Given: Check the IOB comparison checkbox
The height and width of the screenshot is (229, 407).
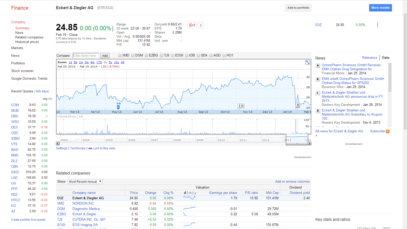Looking at the screenshot, I should (187, 55).
